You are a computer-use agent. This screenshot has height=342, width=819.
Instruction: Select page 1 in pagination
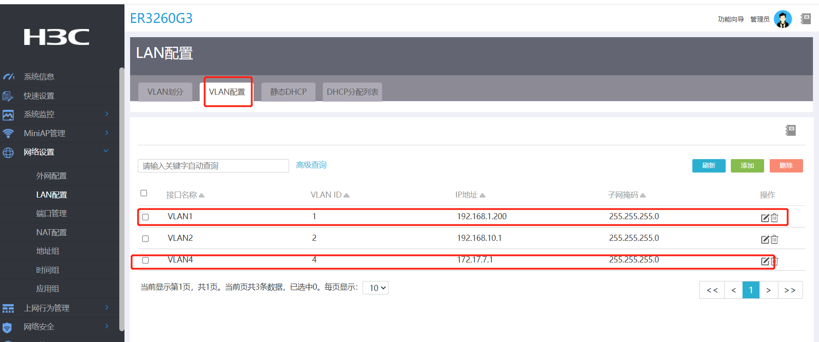tap(751, 290)
